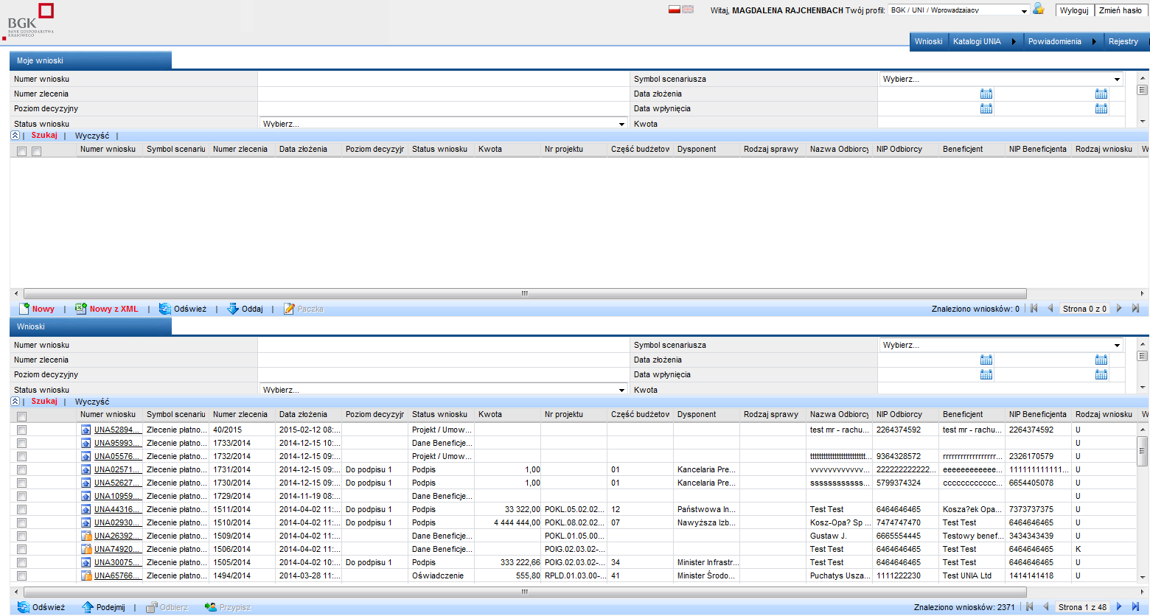
Task: Open application link UNA30075
Action: point(116,562)
